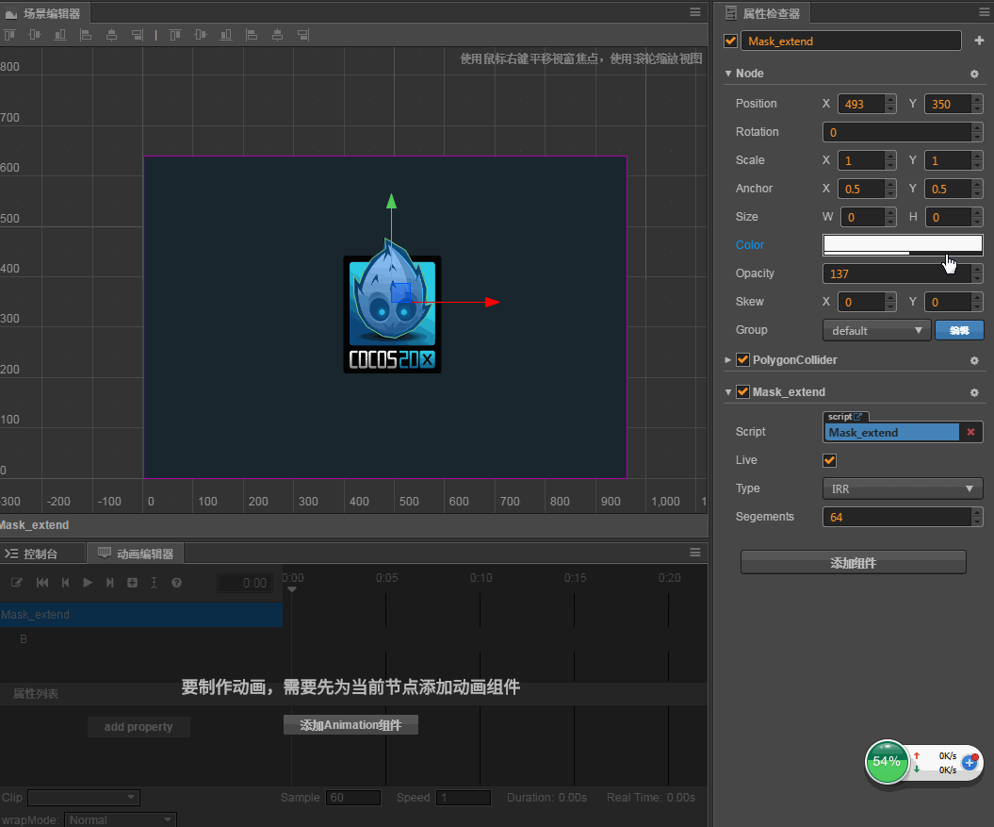This screenshot has width=994, height=827.
Task: Open the Color swatch in Node properties
Action: [902, 245]
